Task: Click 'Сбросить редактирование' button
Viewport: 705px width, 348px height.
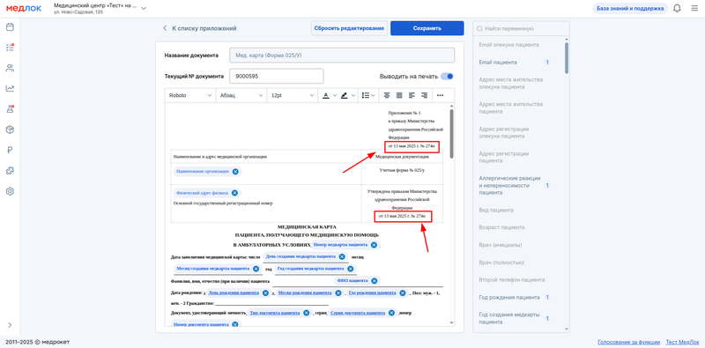Action: tap(349, 28)
